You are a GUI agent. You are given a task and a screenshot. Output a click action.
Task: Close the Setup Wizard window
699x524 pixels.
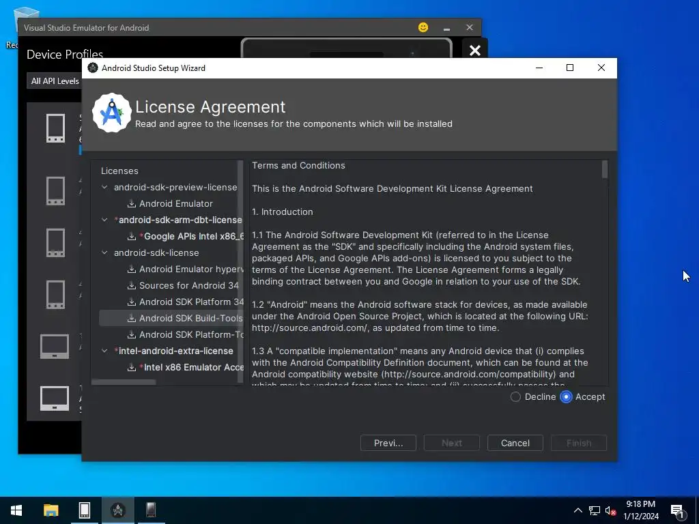pyautogui.click(x=601, y=68)
